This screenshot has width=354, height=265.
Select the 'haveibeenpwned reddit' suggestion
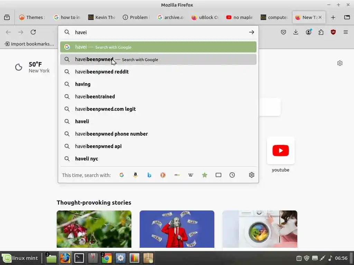coord(158,72)
